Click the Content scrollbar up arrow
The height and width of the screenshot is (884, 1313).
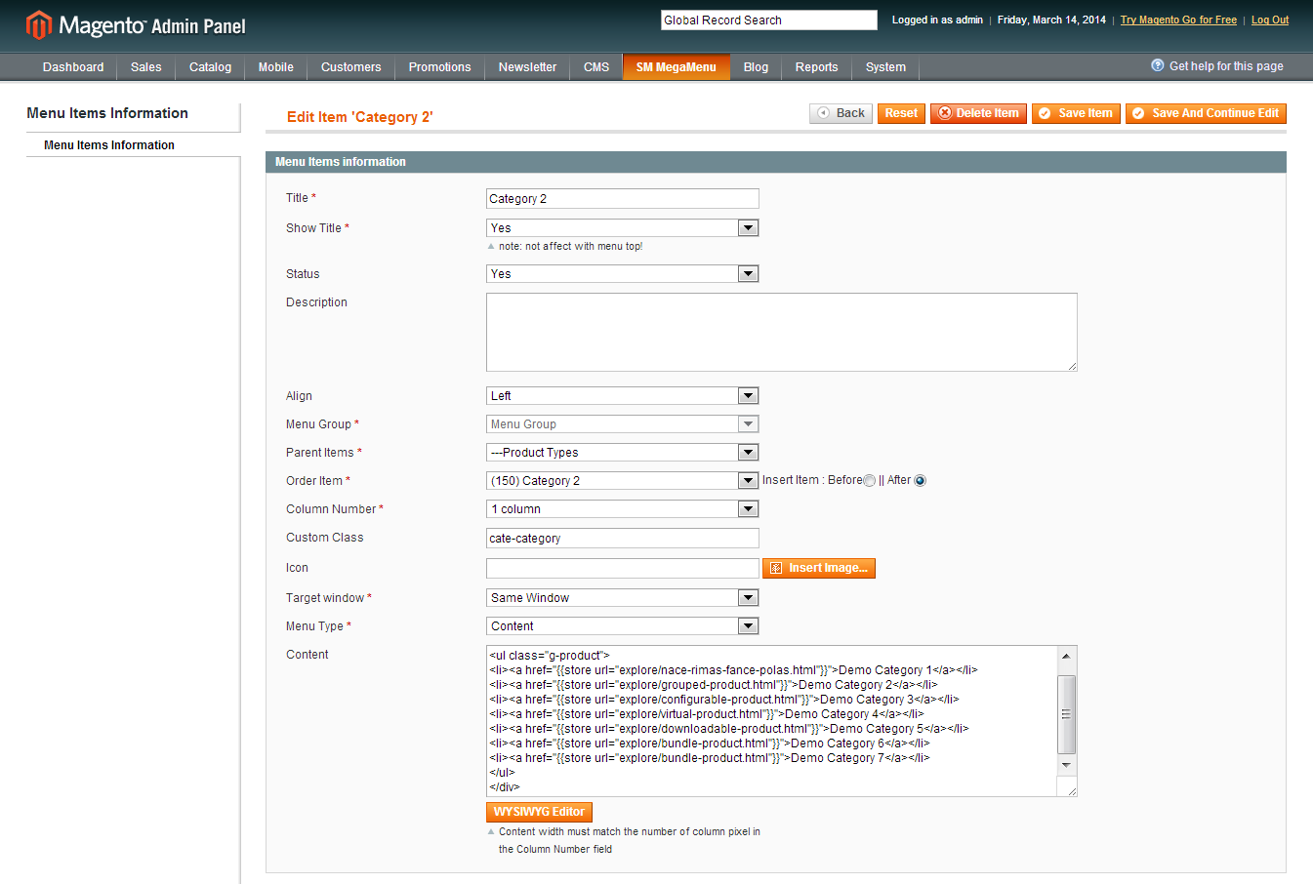tap(1067, 656)
